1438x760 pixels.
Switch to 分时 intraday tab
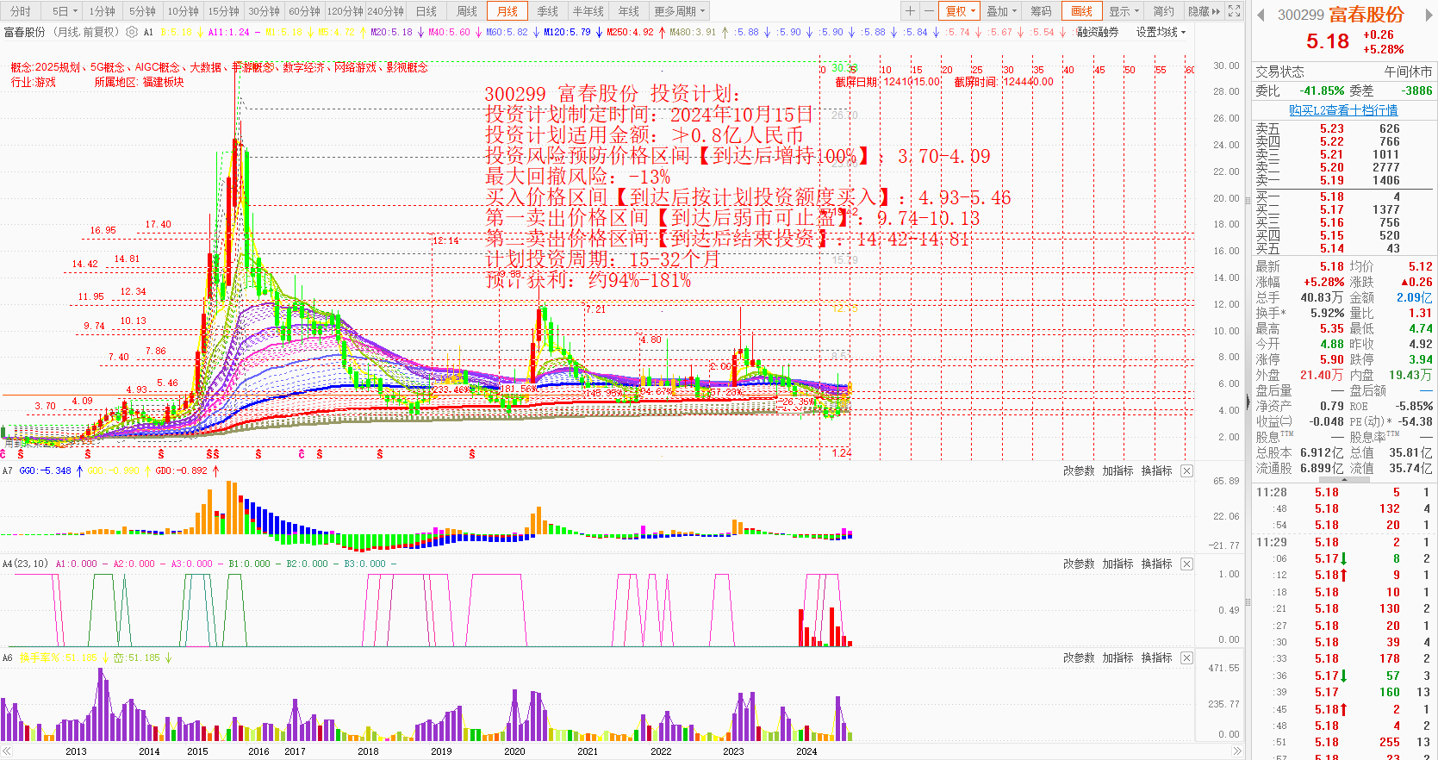coord(20,11)
